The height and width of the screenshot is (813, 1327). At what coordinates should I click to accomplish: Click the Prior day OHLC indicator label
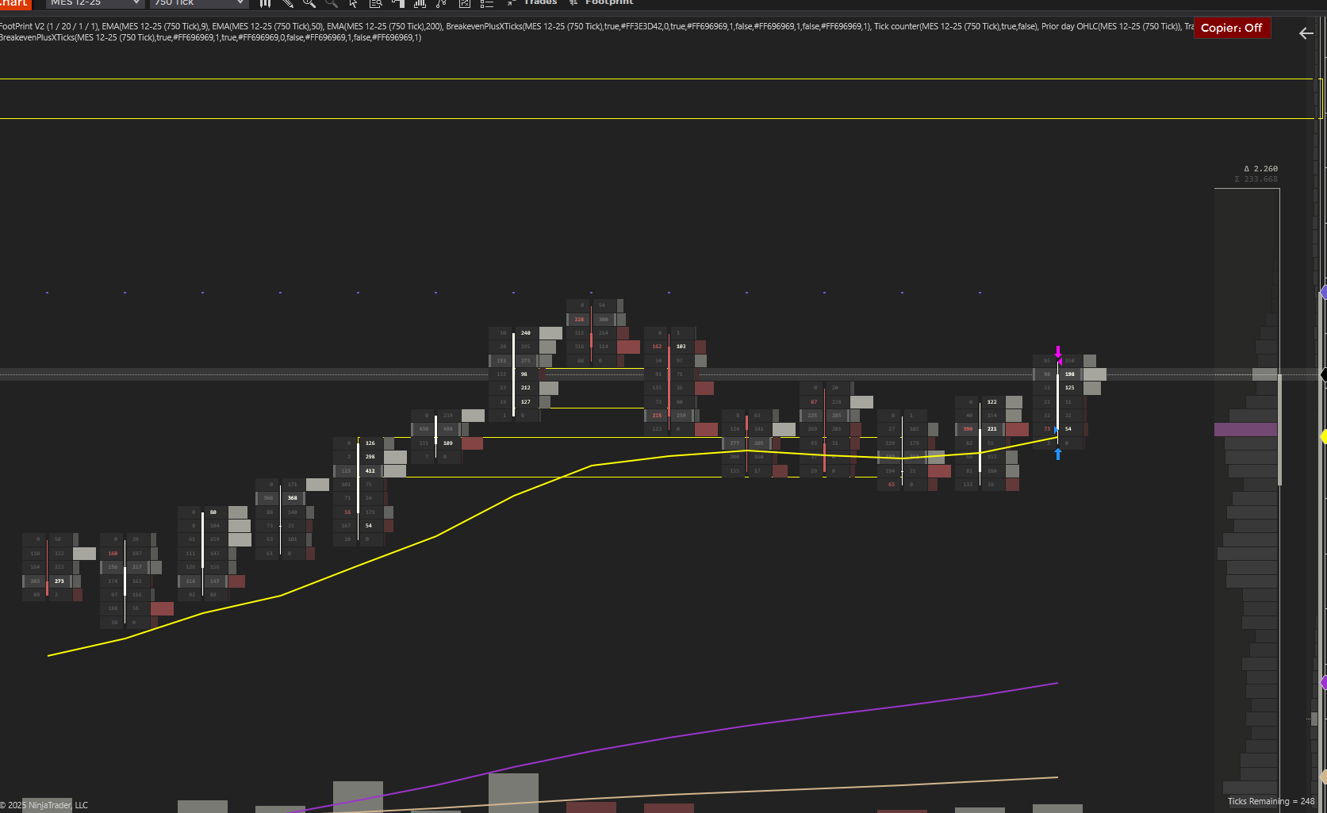(x=1111, y=26)
